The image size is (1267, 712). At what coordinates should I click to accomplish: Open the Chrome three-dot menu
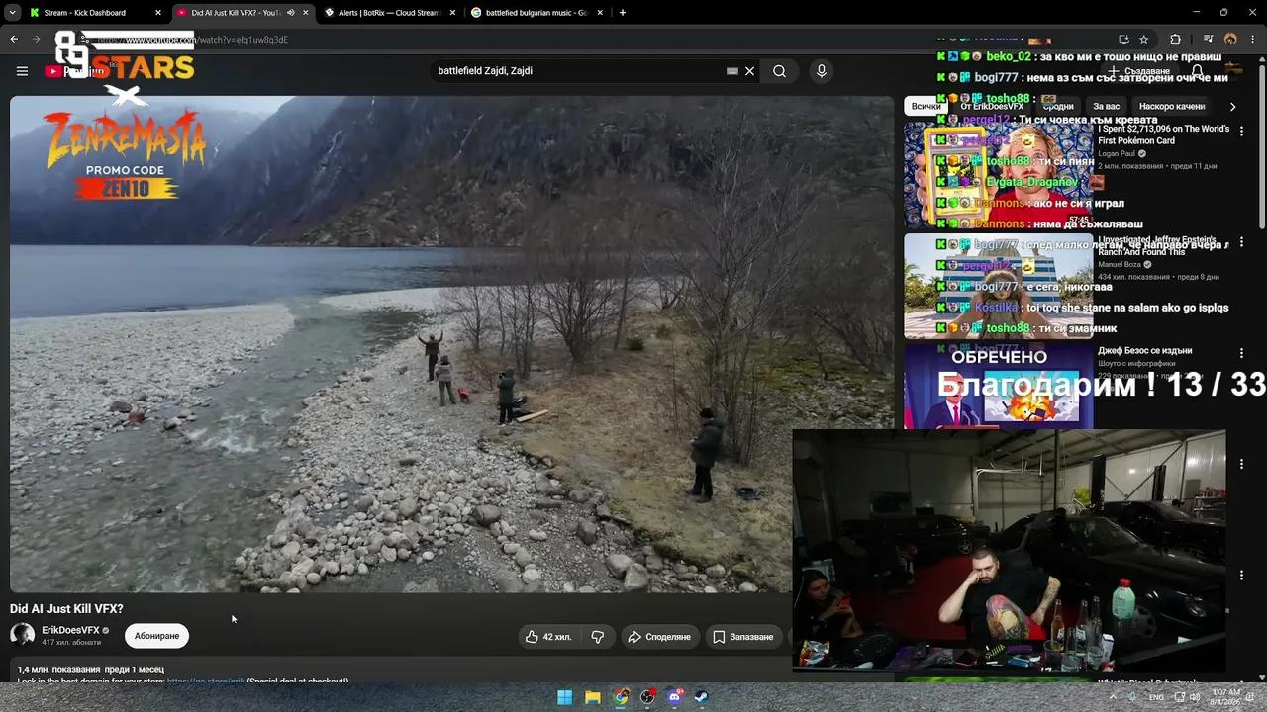click(1252, 40)
